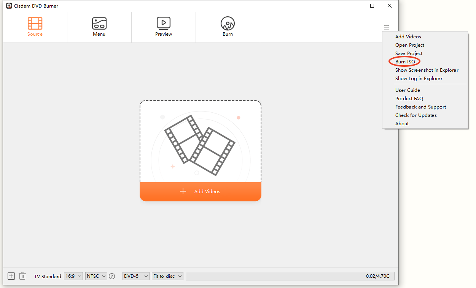Switch to the Menu step icon
The image size is (476, 288).
[x=99, y=24]
